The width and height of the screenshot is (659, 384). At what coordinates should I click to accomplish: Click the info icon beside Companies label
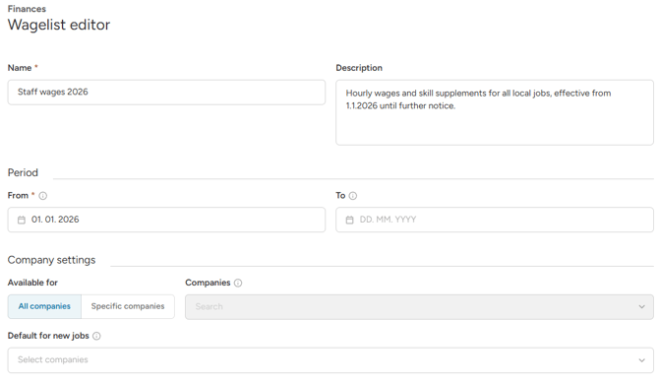pos(238,283)
